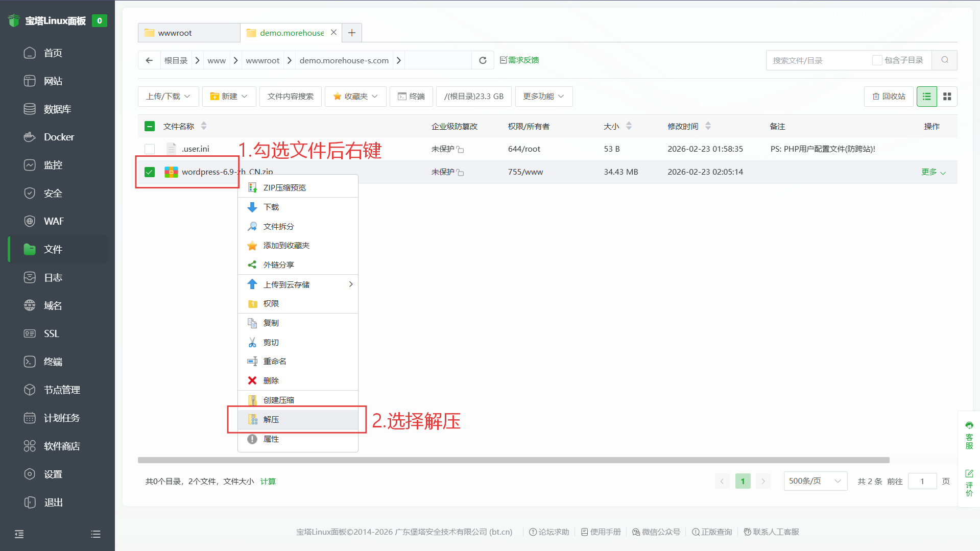The width and height of the screenshot is (980, 551).
Task: Expand the upload/download dropdown
Action: 168,97
